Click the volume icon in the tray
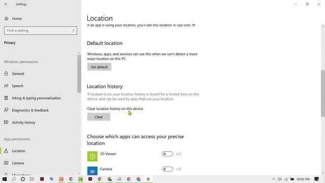 coord(280,179)
